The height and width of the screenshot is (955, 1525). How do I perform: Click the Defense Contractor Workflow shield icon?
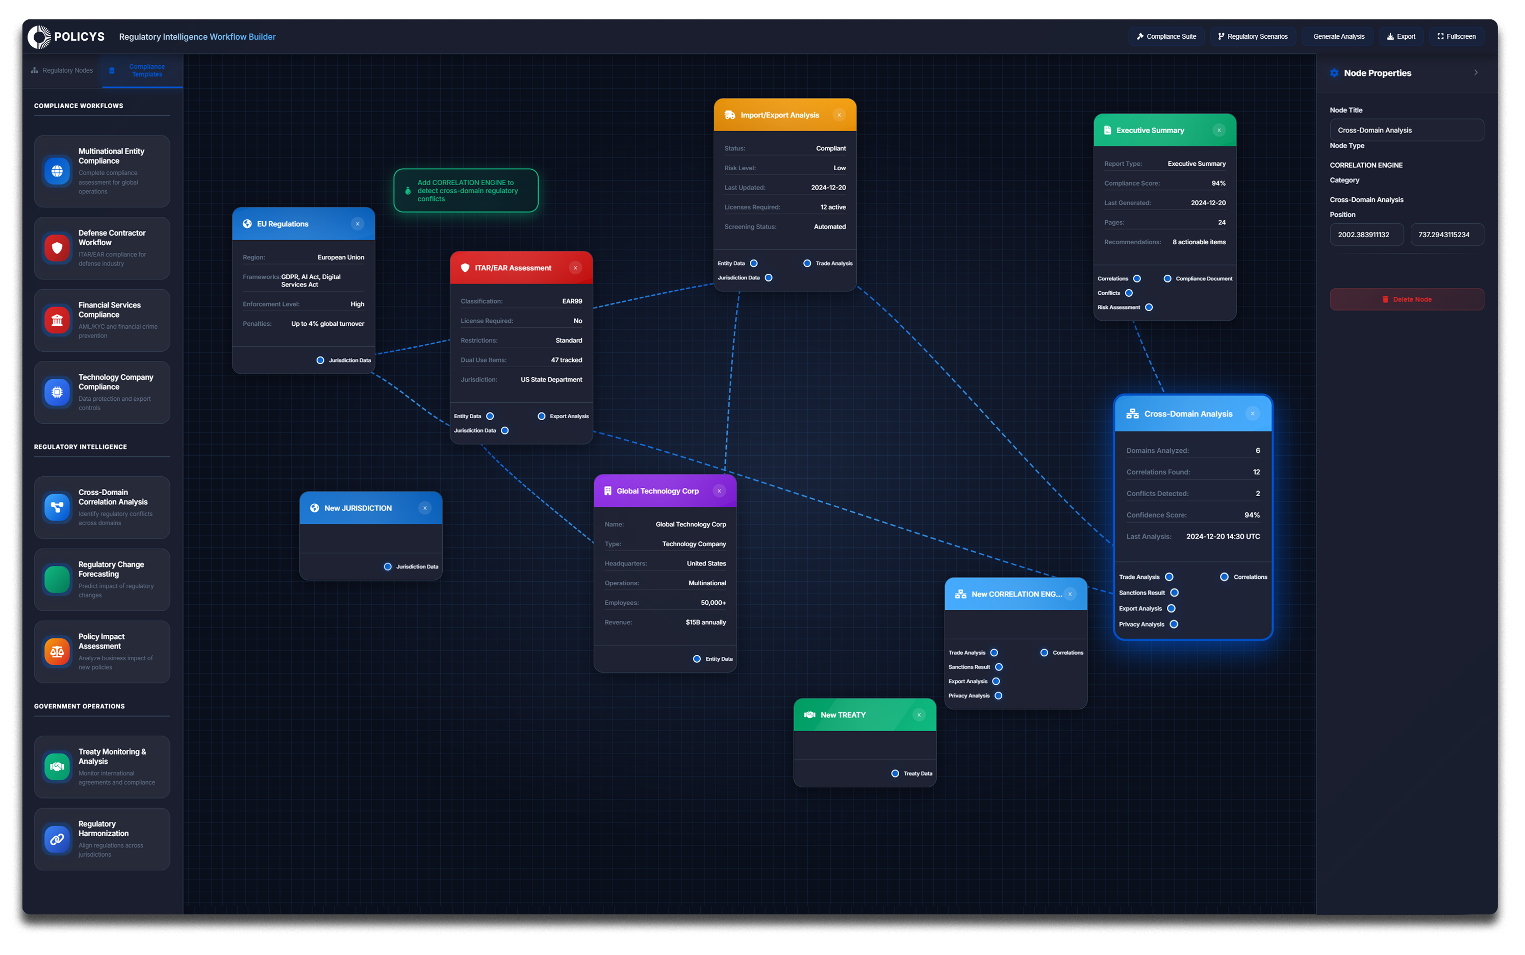[57, 248]
